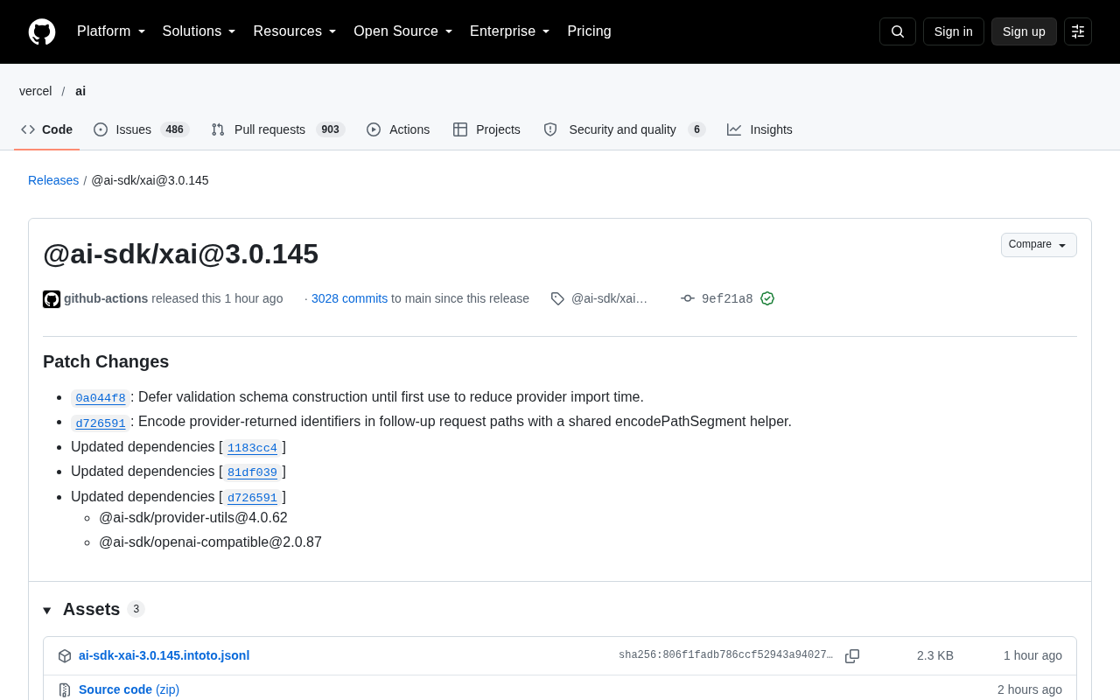Click the tag icon next to @ai-sdk/xai
1120x700 pixels.
[557, 299]
